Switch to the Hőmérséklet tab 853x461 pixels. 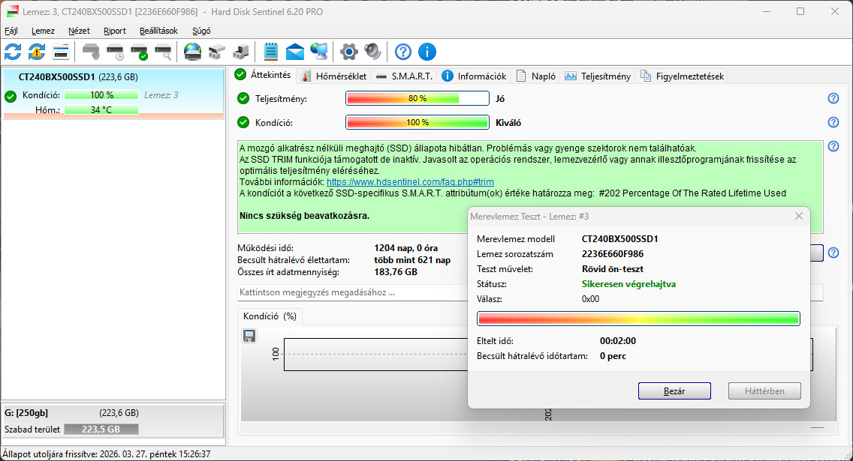335,76
